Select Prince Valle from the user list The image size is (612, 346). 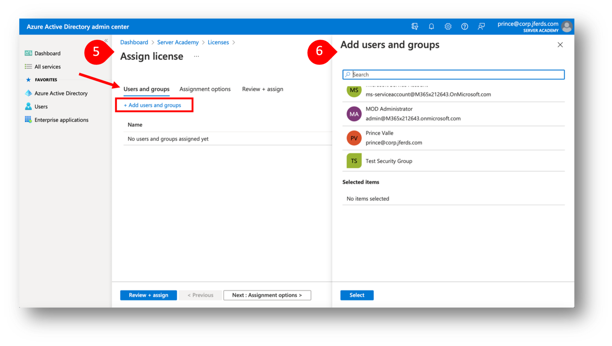click(x=380, y=138)
